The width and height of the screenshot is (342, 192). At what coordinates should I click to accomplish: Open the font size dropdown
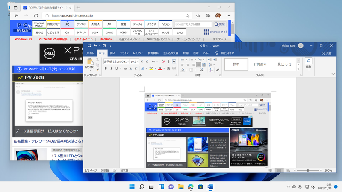click(x=137, y=61)
